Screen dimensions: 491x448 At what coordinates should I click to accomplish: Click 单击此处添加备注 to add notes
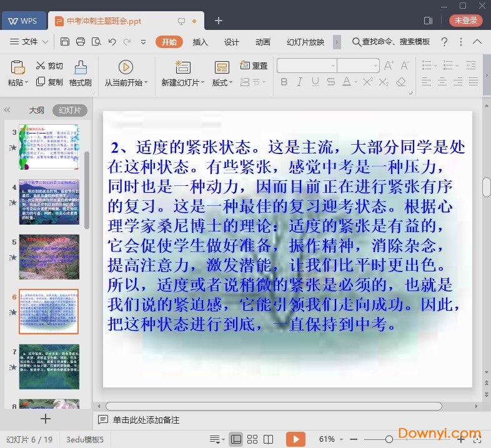[146, 420]
